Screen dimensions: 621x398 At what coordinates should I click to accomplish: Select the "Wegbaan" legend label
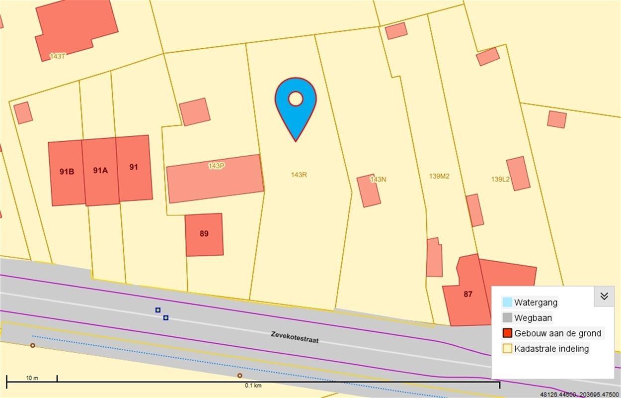click(533, 317)
